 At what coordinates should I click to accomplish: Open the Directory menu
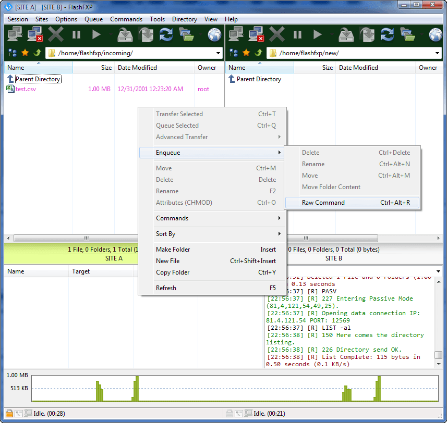point(185,19)
